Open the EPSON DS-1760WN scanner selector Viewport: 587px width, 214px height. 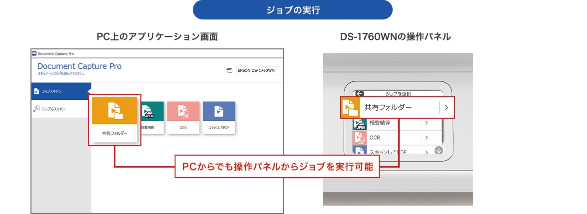point(259,70)
